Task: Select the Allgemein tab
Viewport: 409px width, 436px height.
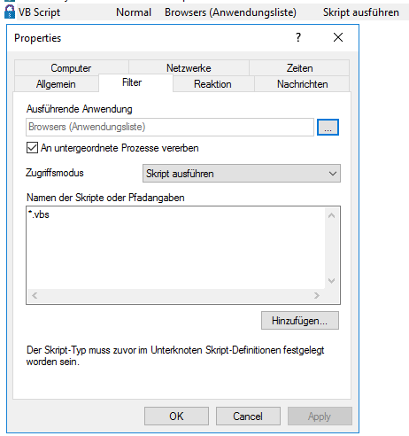Action: [56, 84]
